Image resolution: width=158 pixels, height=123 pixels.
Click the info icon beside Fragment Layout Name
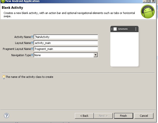coord(32,49)
